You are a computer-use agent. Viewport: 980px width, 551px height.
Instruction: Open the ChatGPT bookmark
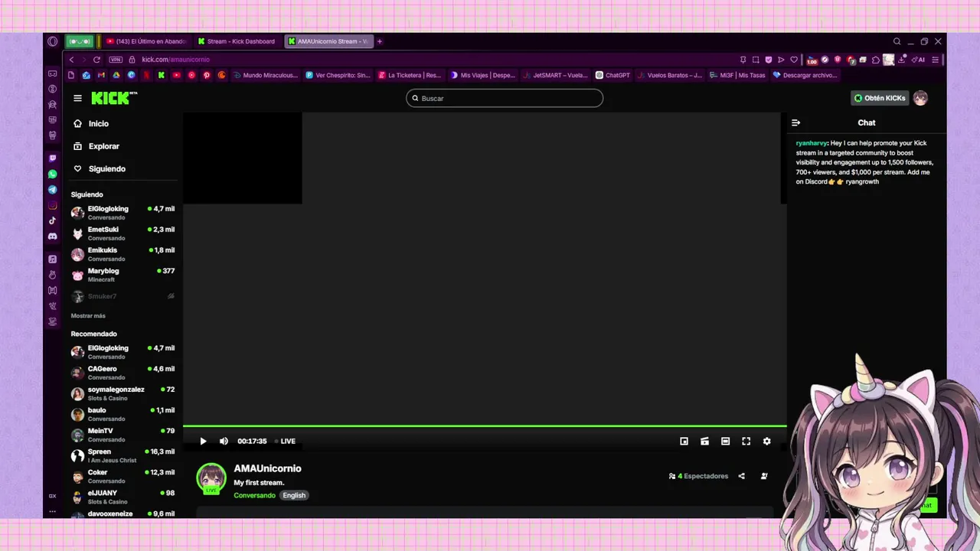point(612,75)
